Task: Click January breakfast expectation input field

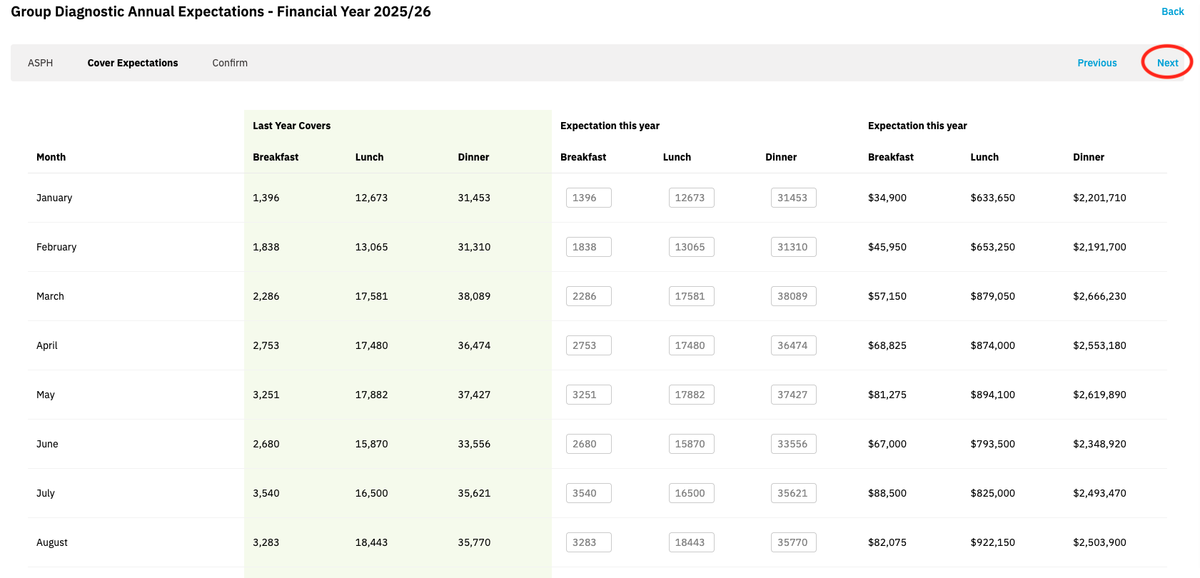Action: 588,198
